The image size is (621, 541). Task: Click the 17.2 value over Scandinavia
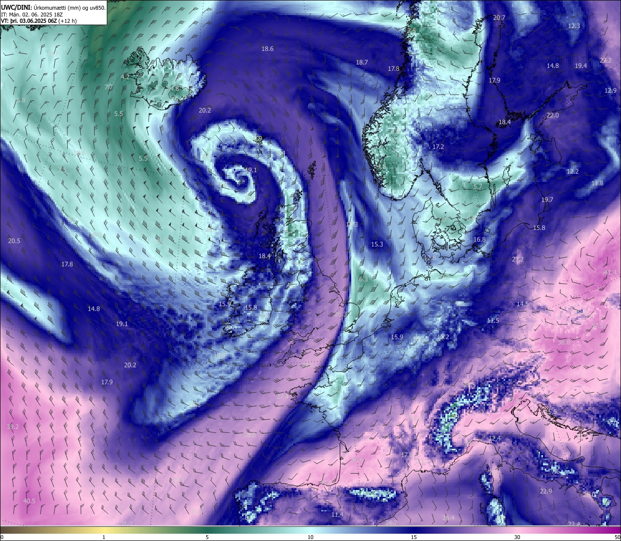438,147
